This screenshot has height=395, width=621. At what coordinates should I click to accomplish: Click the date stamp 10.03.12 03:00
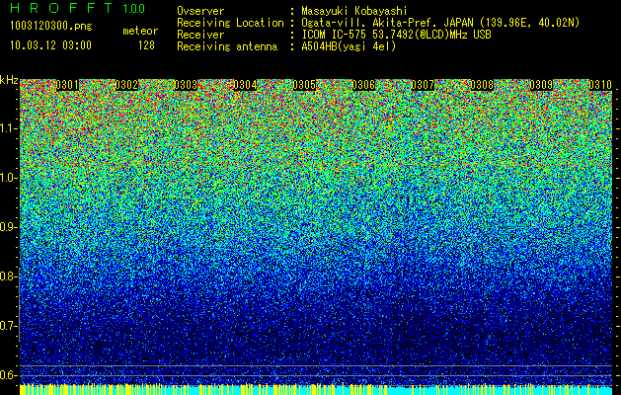[x=50, y=45]
